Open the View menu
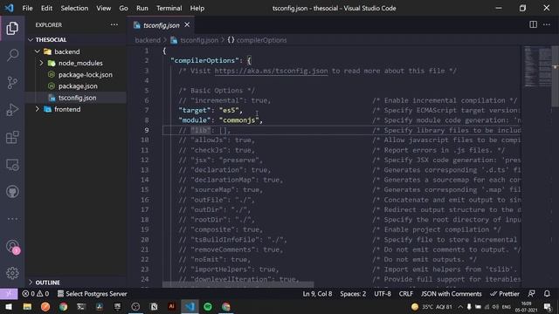 (103, 8)
